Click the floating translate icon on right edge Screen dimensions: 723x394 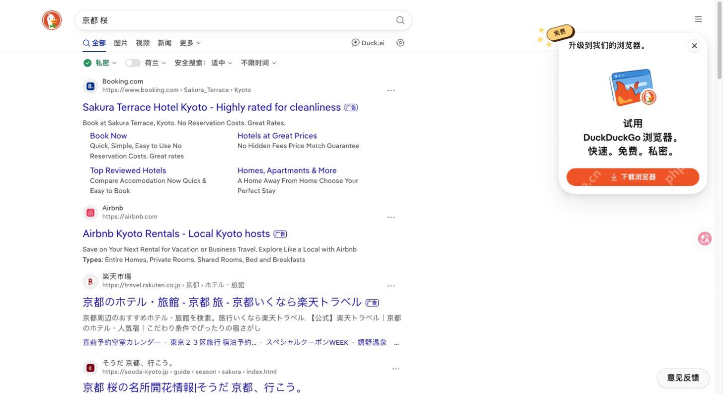point(705,238)
